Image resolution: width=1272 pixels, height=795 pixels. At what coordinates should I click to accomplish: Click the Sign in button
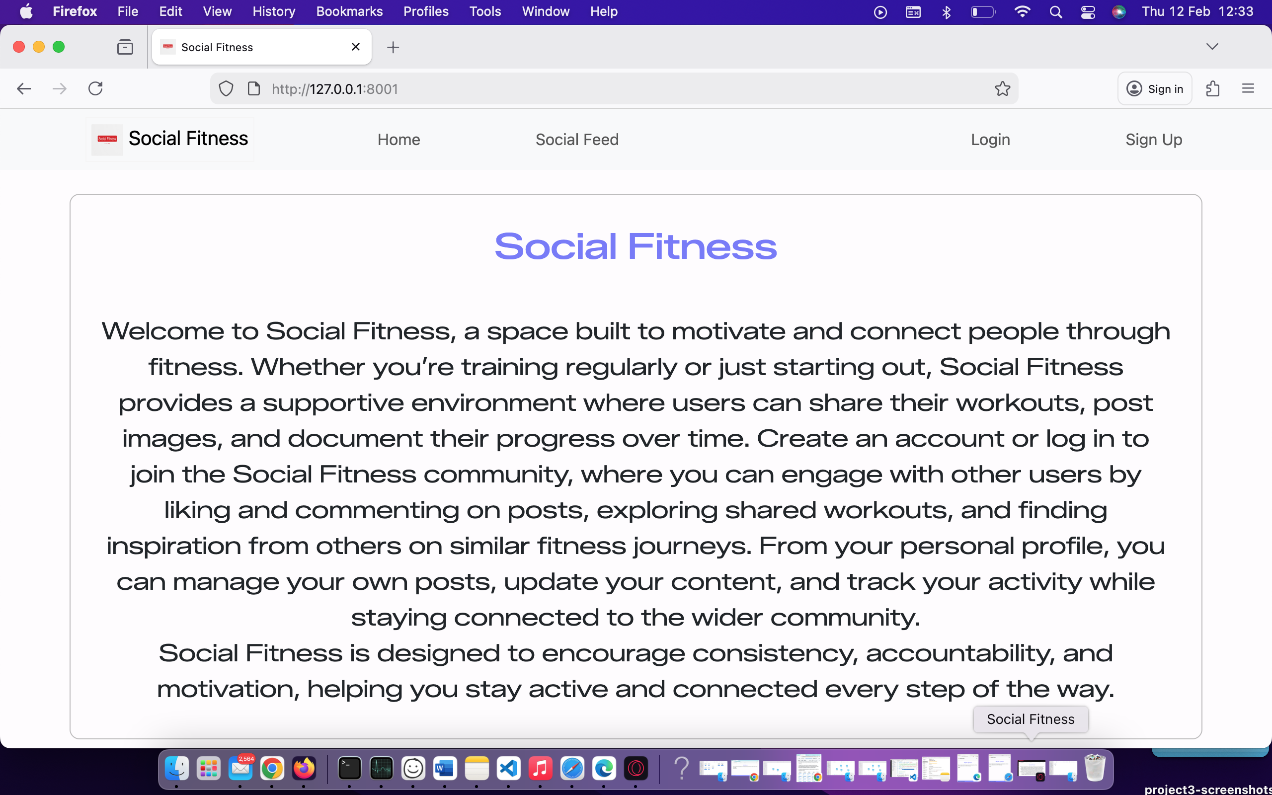1154,88
